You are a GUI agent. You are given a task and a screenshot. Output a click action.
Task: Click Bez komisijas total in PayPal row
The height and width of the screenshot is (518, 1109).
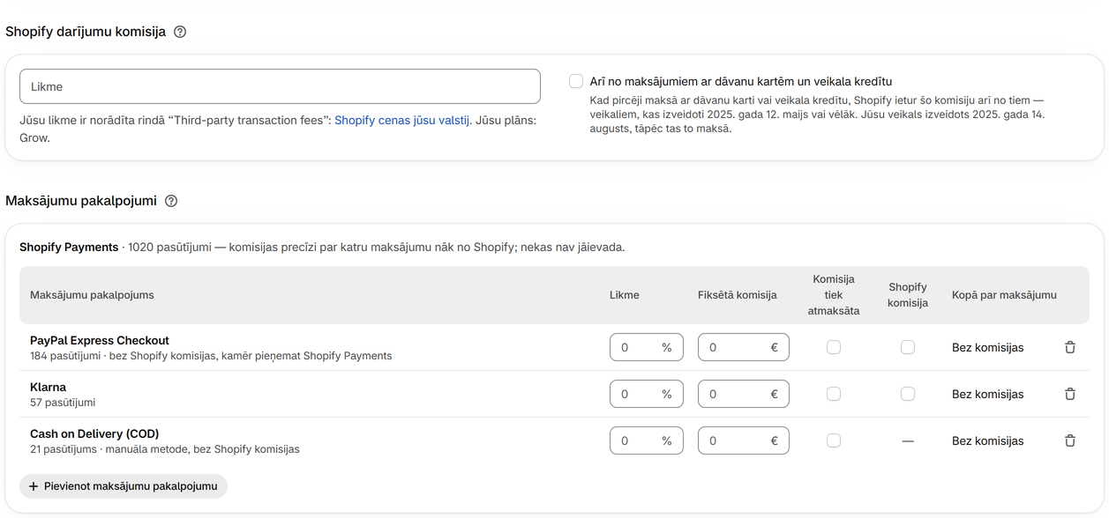[988, 348]
